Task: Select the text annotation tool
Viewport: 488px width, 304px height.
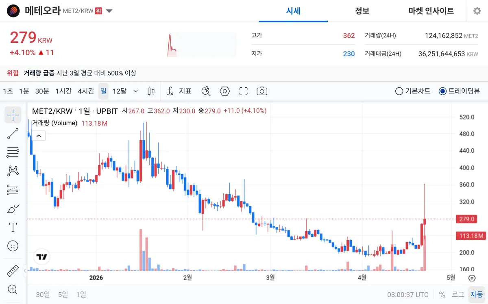Action: click(13, 227)
